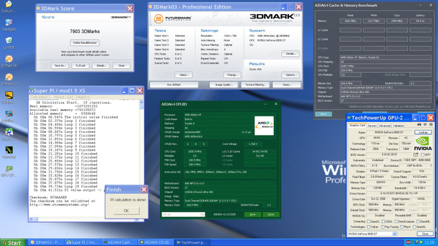Open the Lomtár recycle bin icon
This screenshot has height=246, width=438.
click(9, 40)
